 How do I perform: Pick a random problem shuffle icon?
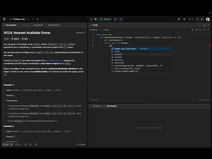(x=37, y=19)
